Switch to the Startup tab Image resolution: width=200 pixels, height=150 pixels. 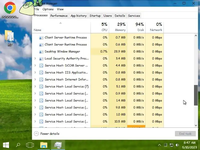(x=95, y=16)
